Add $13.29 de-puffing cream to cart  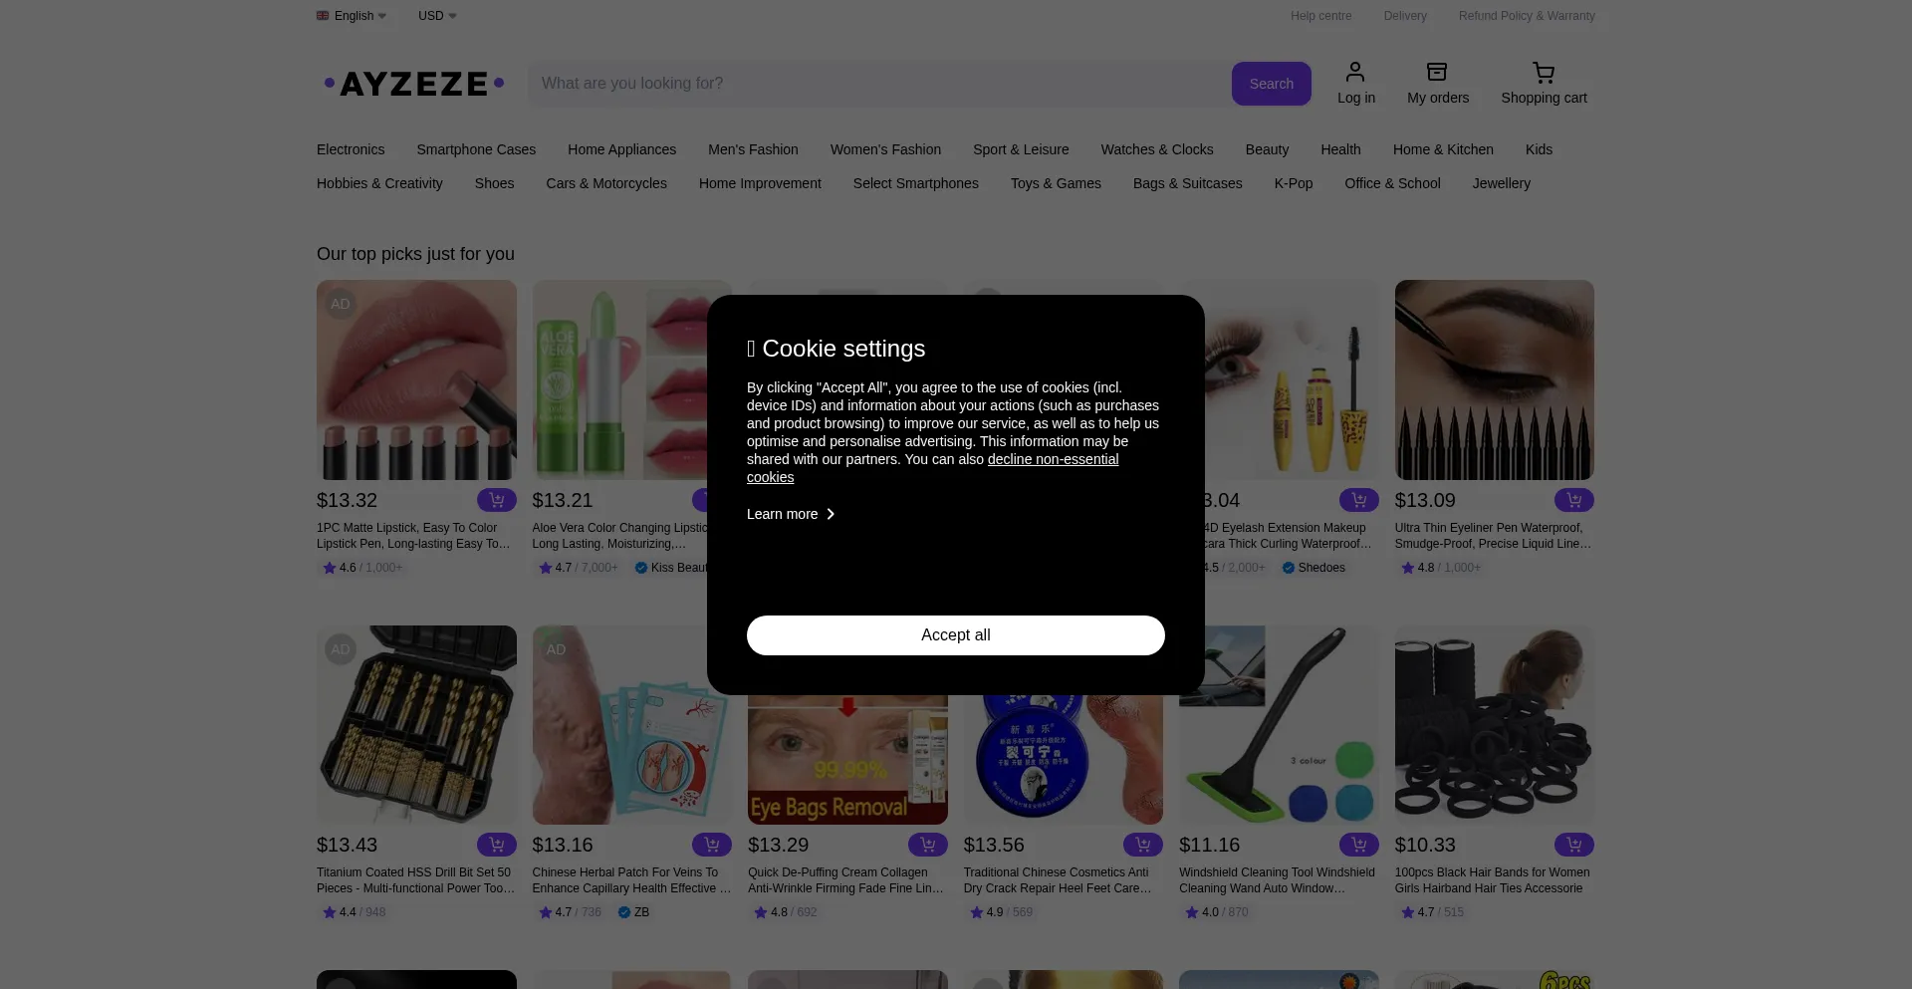(927, 845)
